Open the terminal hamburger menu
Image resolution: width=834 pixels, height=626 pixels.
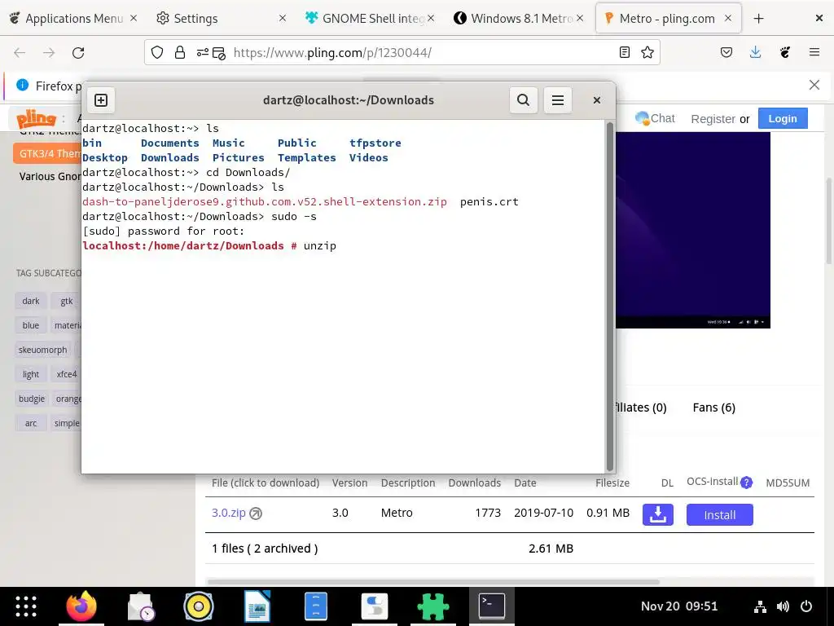click(x=557, y=100)
